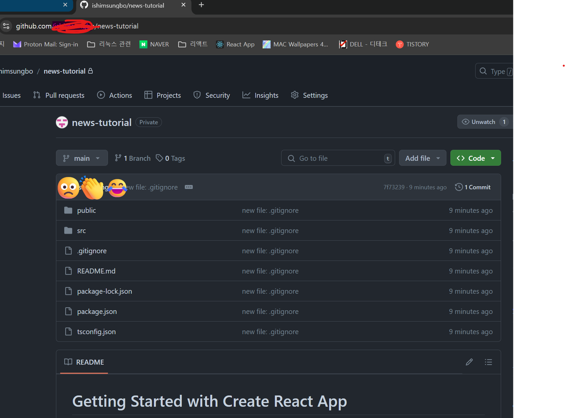Viewport: 565px width, 418px height.
Task: Open the public folder
Action: click(x=86, y=210)
